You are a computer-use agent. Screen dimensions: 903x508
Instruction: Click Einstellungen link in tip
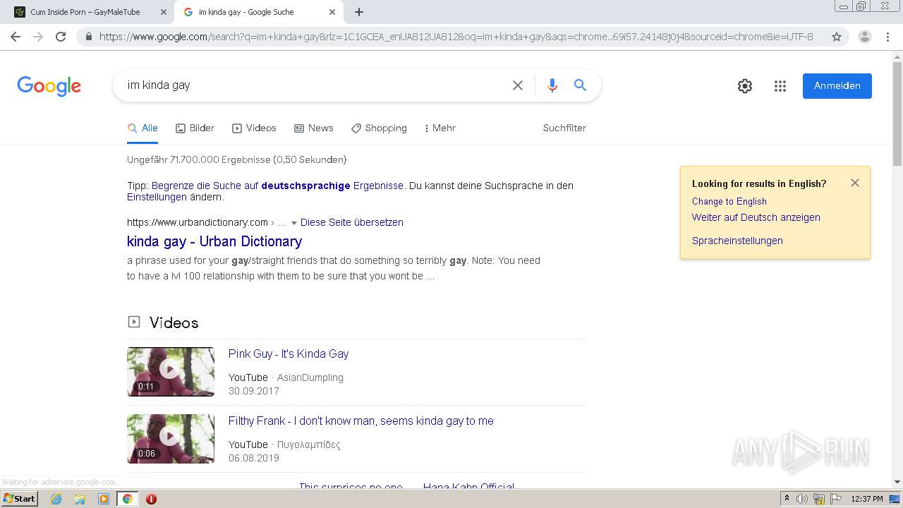[x=157, y=197]
